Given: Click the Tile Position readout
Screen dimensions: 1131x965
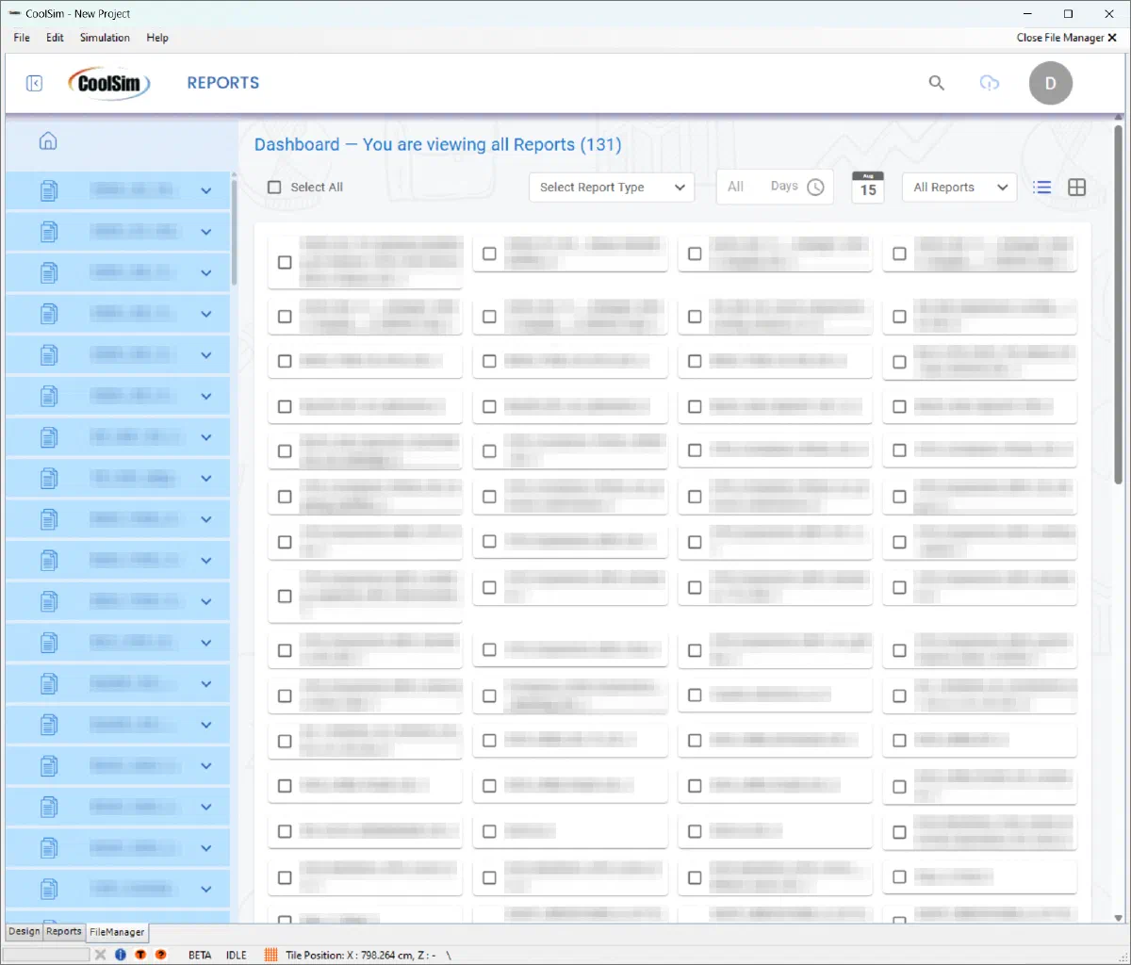Looking at the screenshot, I should (x=361, y=955).
